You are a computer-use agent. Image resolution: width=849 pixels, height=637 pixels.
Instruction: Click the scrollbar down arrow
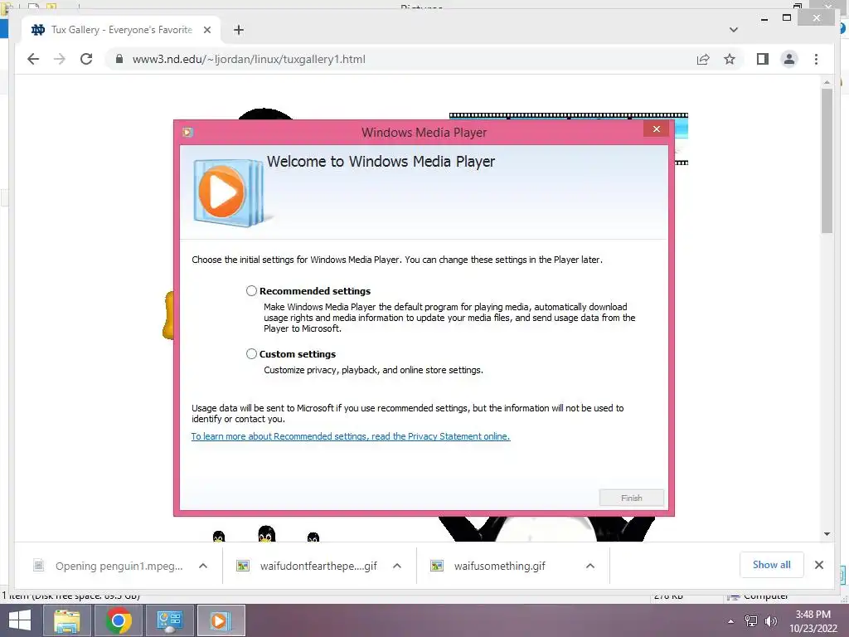[x=827, y=534]
